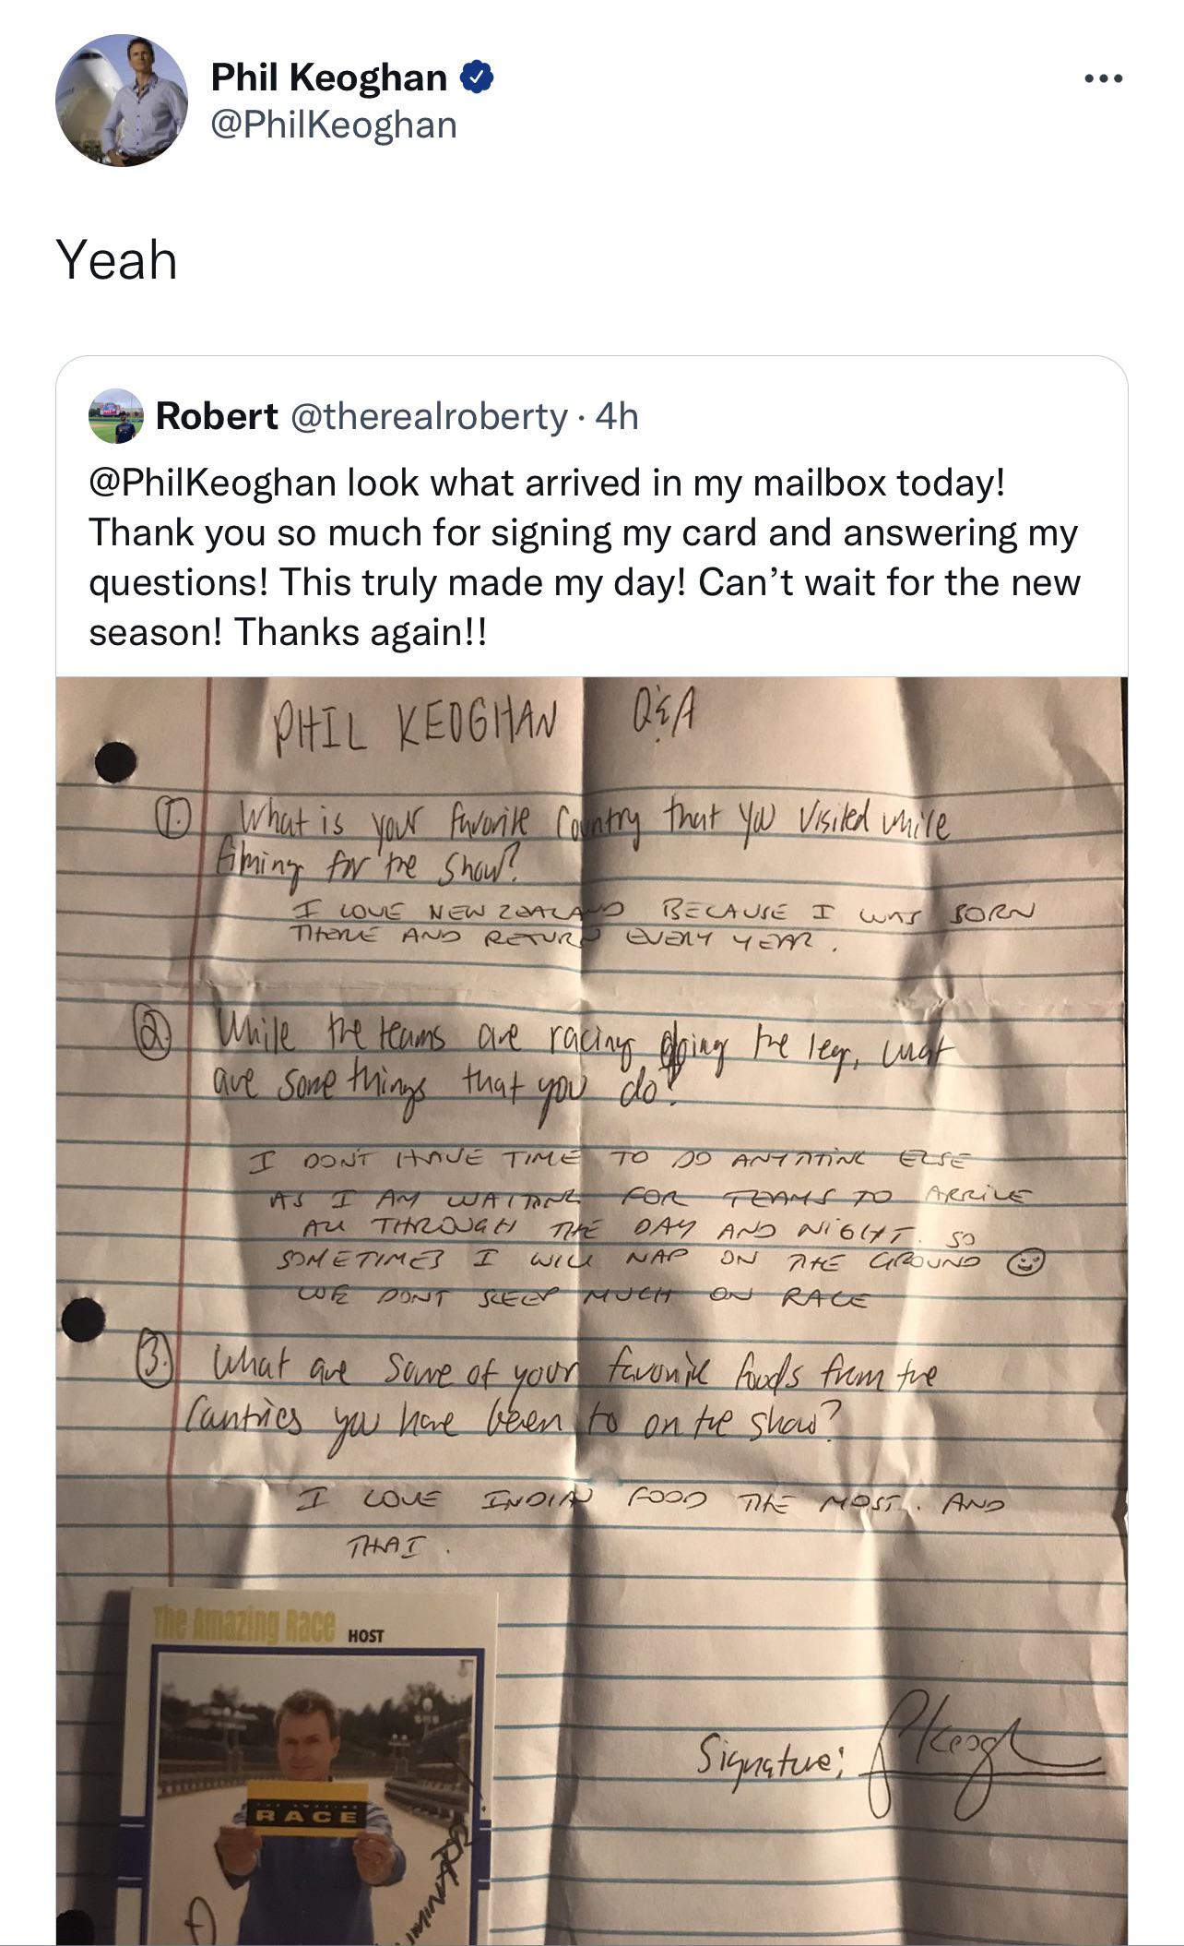The width and height of the screenshot is (1184, 1946).
Task: Click Robert's display name in quoted tweet
Action: [217, 416]
